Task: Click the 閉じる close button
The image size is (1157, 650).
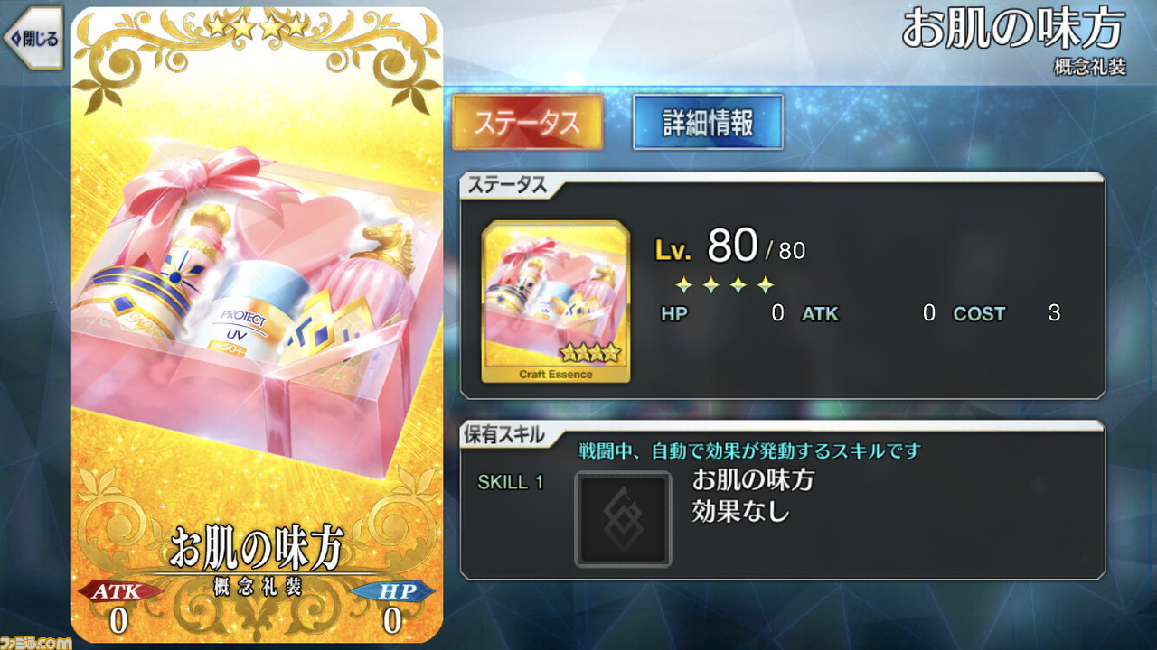Action: point(33,38)
